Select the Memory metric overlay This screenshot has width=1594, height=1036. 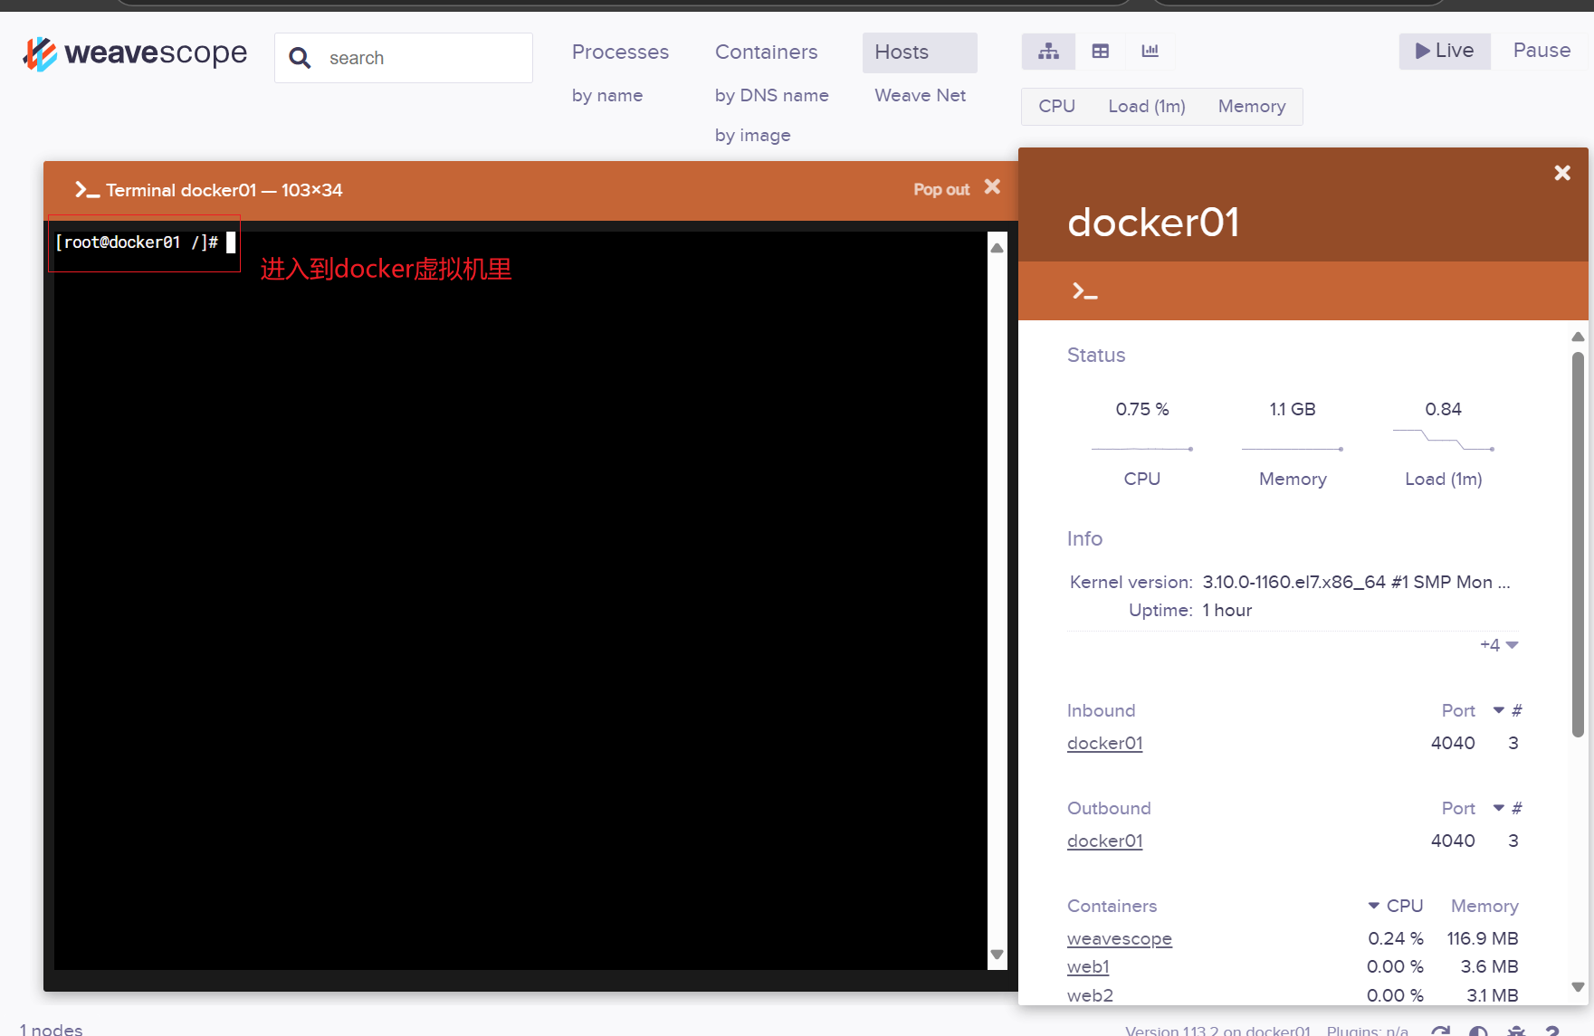(1252, 107)
